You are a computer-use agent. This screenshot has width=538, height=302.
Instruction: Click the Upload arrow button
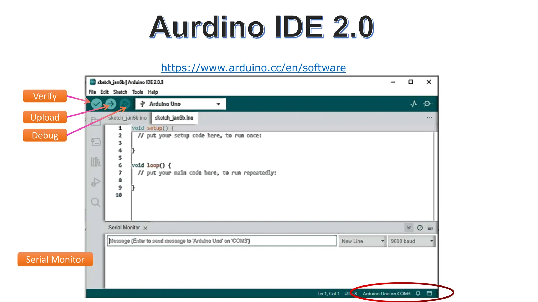[111, 104]
